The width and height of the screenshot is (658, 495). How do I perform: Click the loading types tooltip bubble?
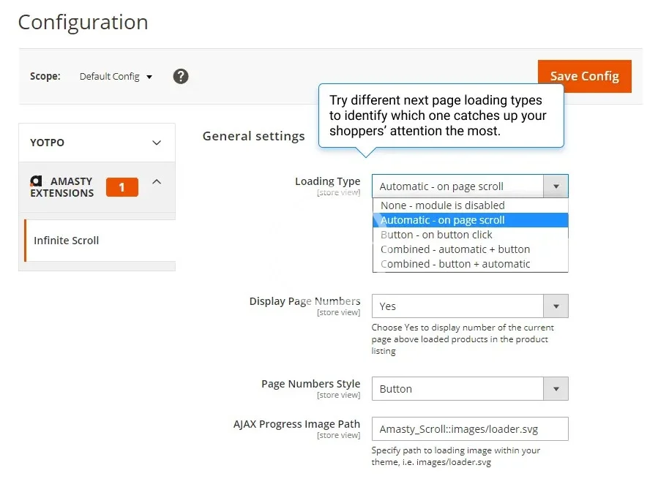(441, 116)
